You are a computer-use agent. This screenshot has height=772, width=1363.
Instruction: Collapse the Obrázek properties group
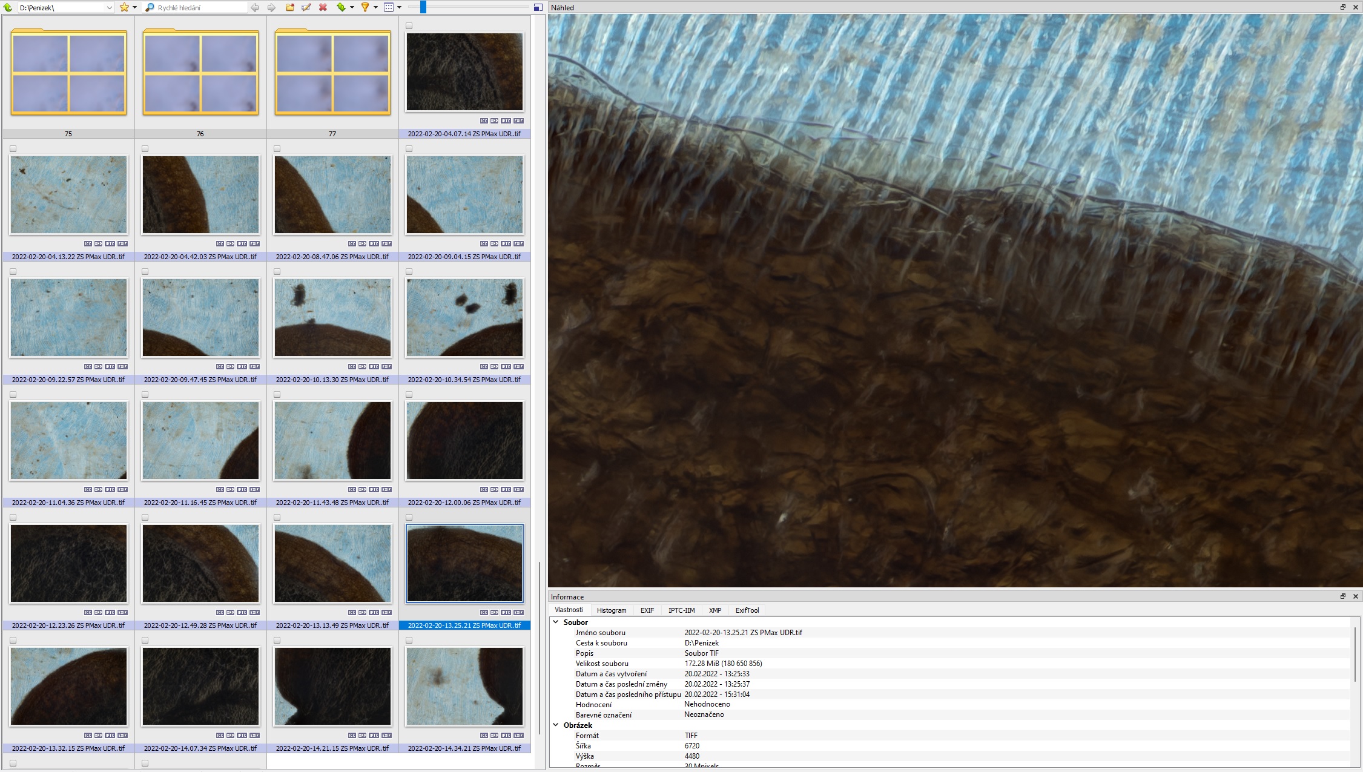coord(556,725)
